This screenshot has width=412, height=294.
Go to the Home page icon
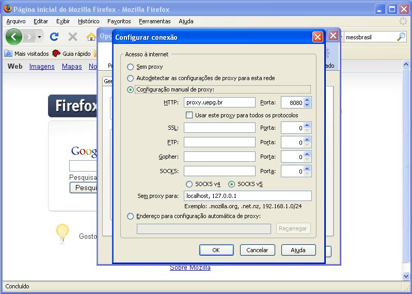click(x=91, y=37)
